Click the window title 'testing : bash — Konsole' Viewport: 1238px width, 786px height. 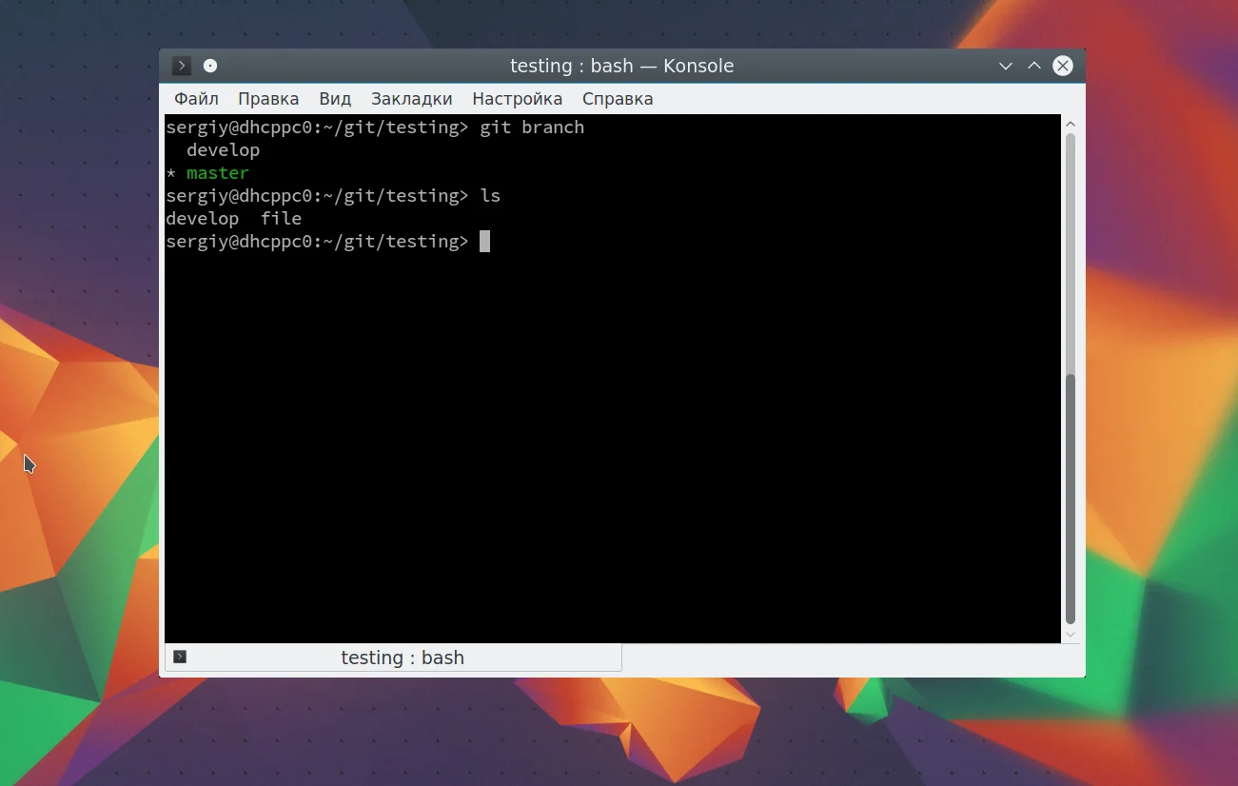(x=622, y=66)
